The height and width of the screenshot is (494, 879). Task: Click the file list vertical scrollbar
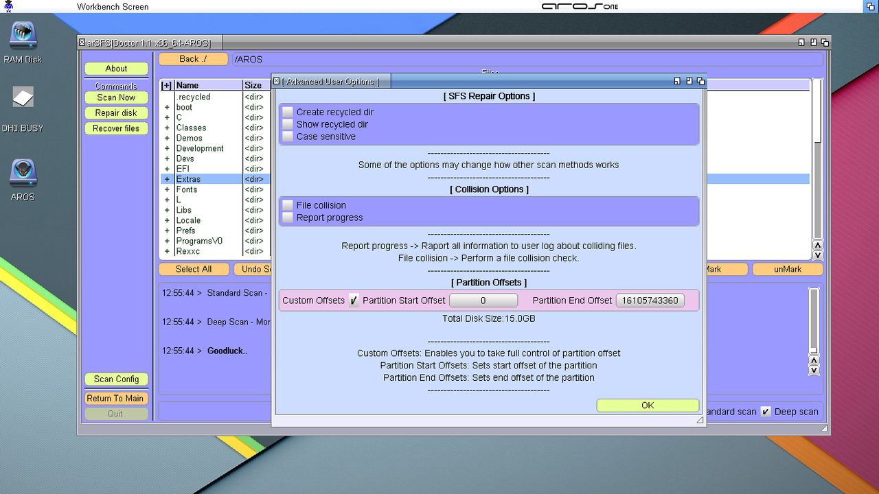tap(817, 159)
